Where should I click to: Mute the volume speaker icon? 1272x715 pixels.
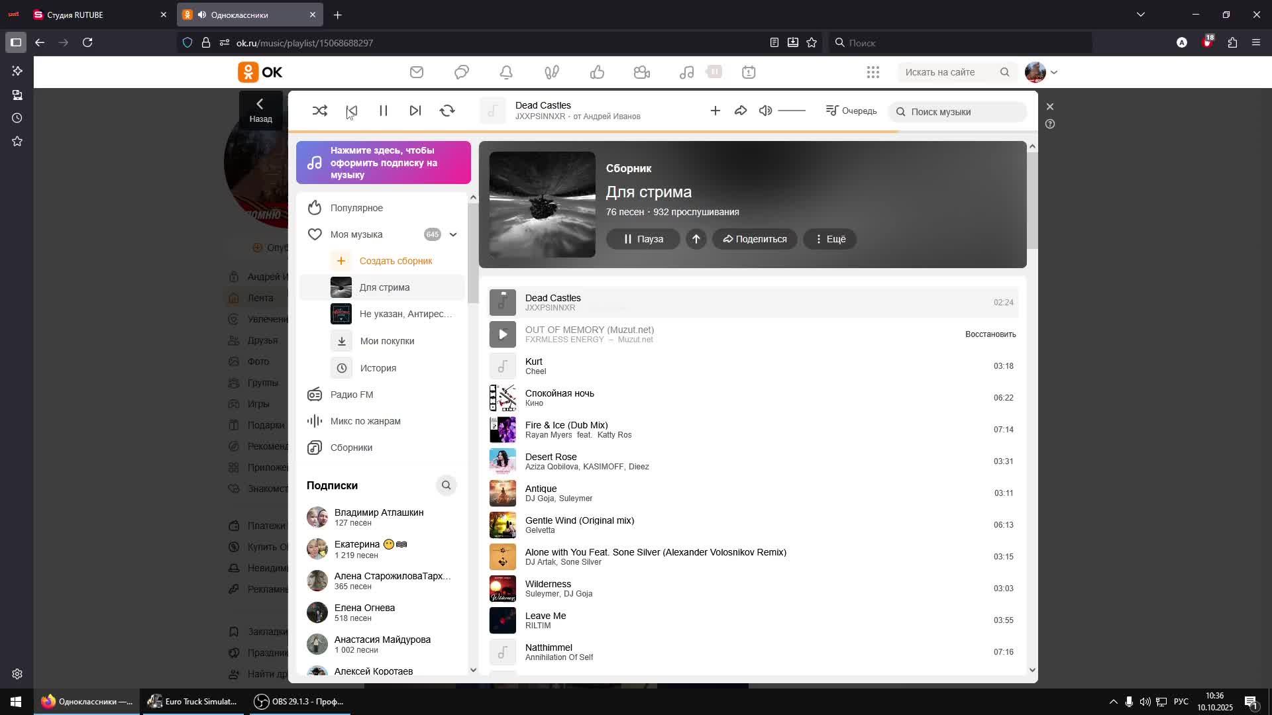tap(765, 111)
